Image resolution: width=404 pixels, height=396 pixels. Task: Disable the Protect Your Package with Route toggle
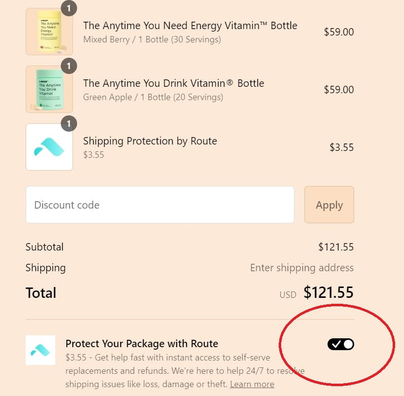pyautogui.click(x=341, y=344)
